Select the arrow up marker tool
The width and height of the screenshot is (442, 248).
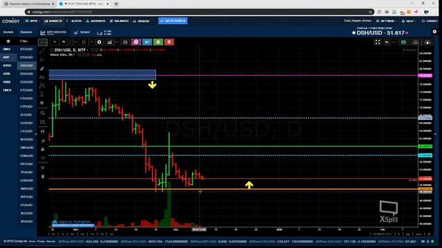[x=42, y=103]
